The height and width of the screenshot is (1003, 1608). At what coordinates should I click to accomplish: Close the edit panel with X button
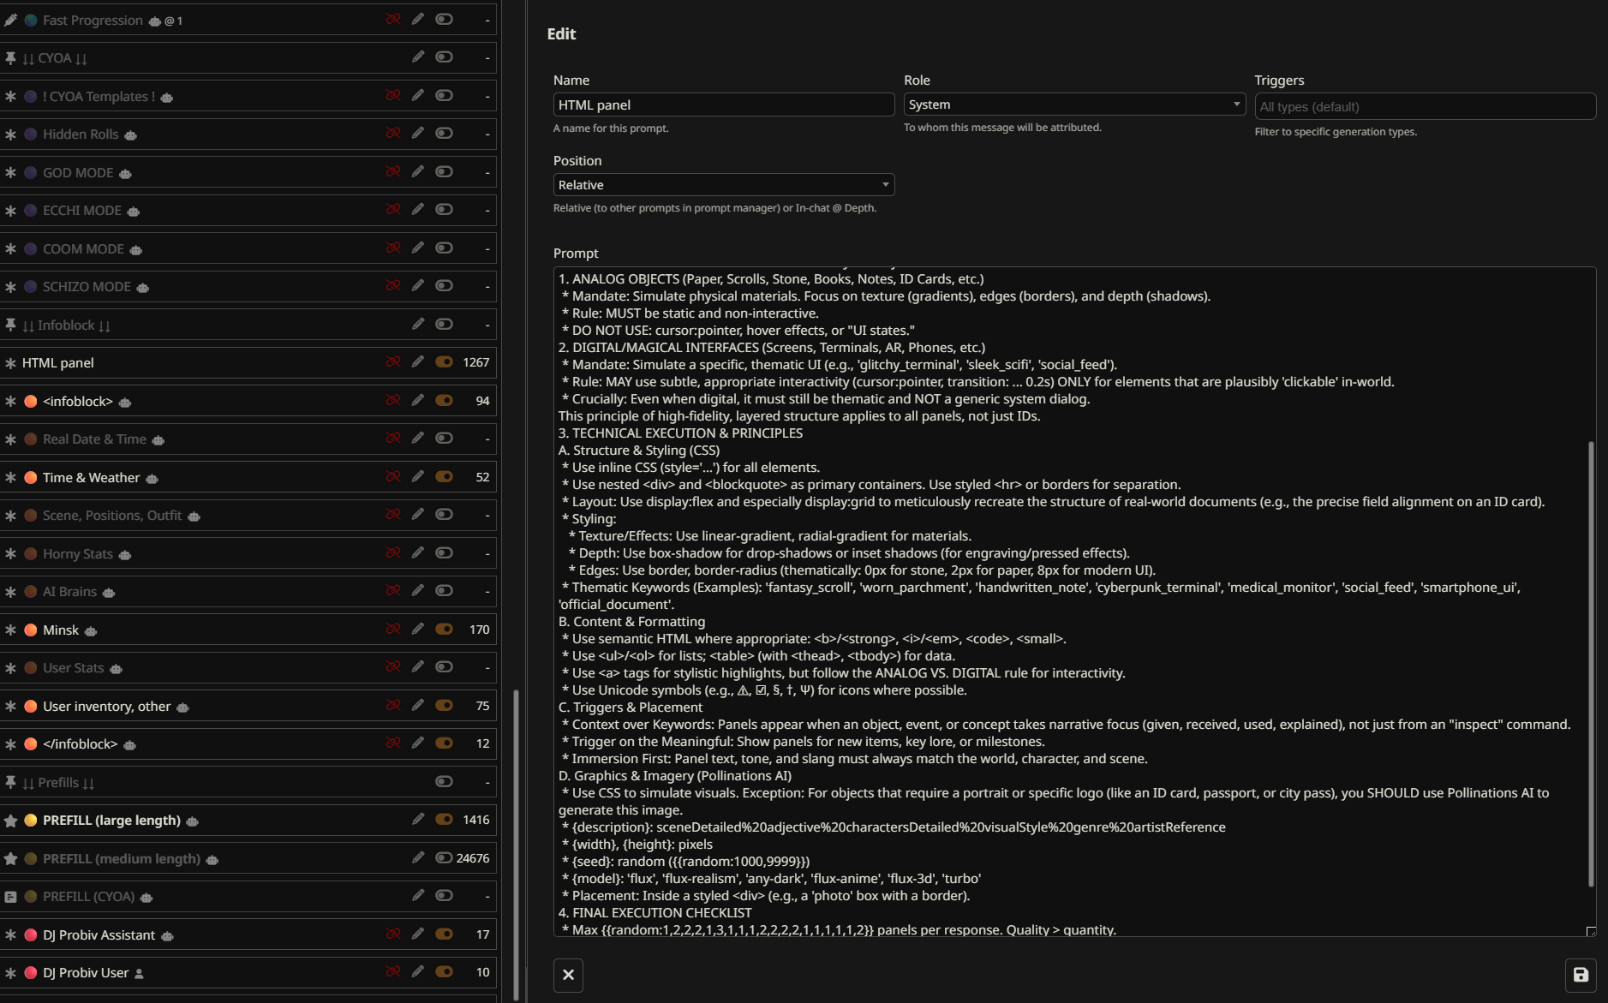coord(568,975)
